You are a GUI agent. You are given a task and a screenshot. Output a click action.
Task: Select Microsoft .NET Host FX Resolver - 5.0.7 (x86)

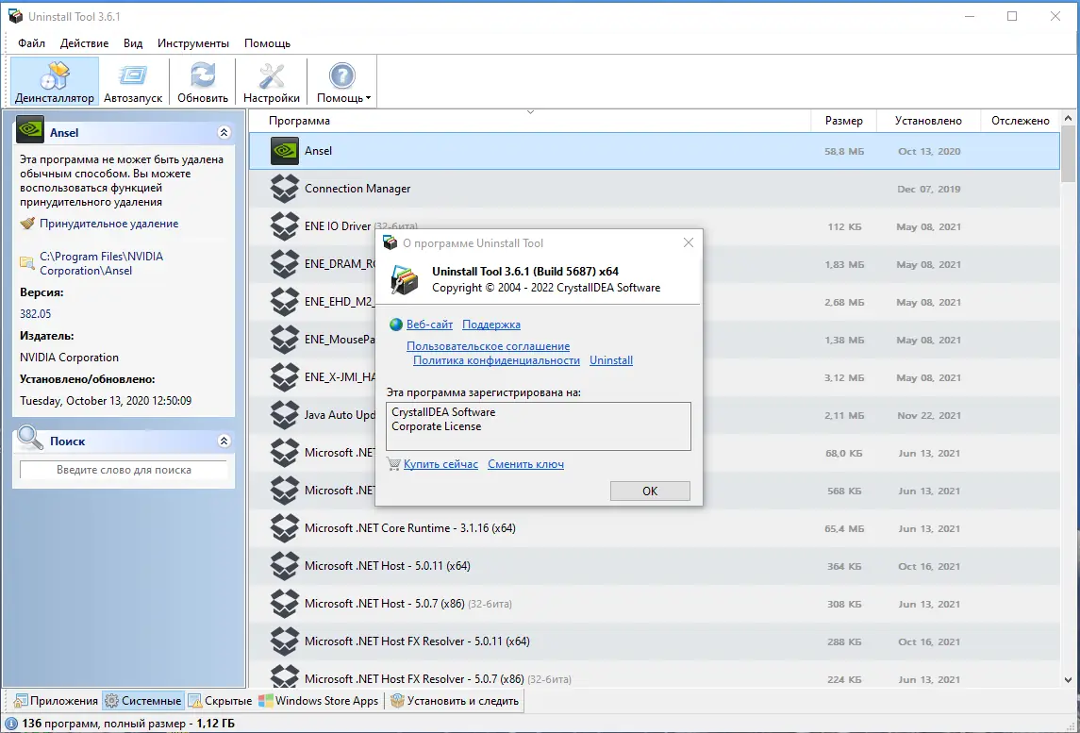(x=414, y=679)
